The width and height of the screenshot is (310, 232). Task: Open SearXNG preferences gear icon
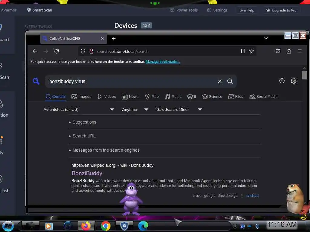(x=293, y=81)
